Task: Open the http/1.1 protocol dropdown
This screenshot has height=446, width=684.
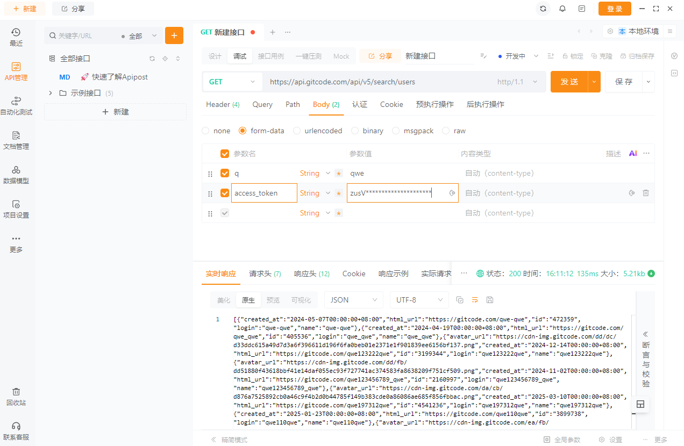Action: point(517,82)
